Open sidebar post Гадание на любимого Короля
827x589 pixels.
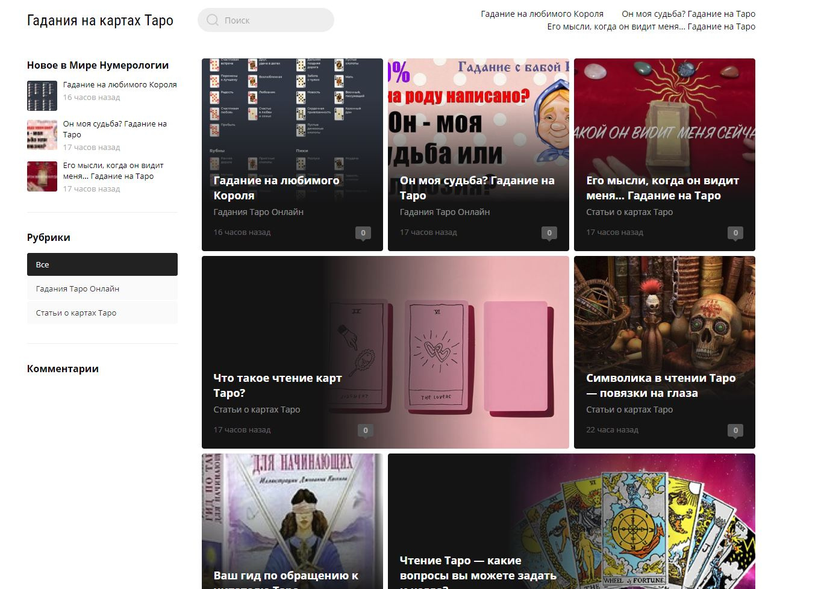click(120, 85)
